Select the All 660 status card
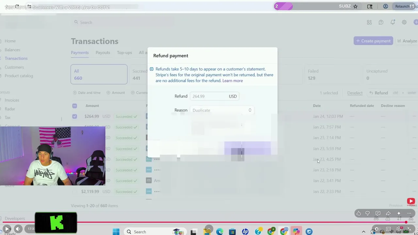 point(99,74)
